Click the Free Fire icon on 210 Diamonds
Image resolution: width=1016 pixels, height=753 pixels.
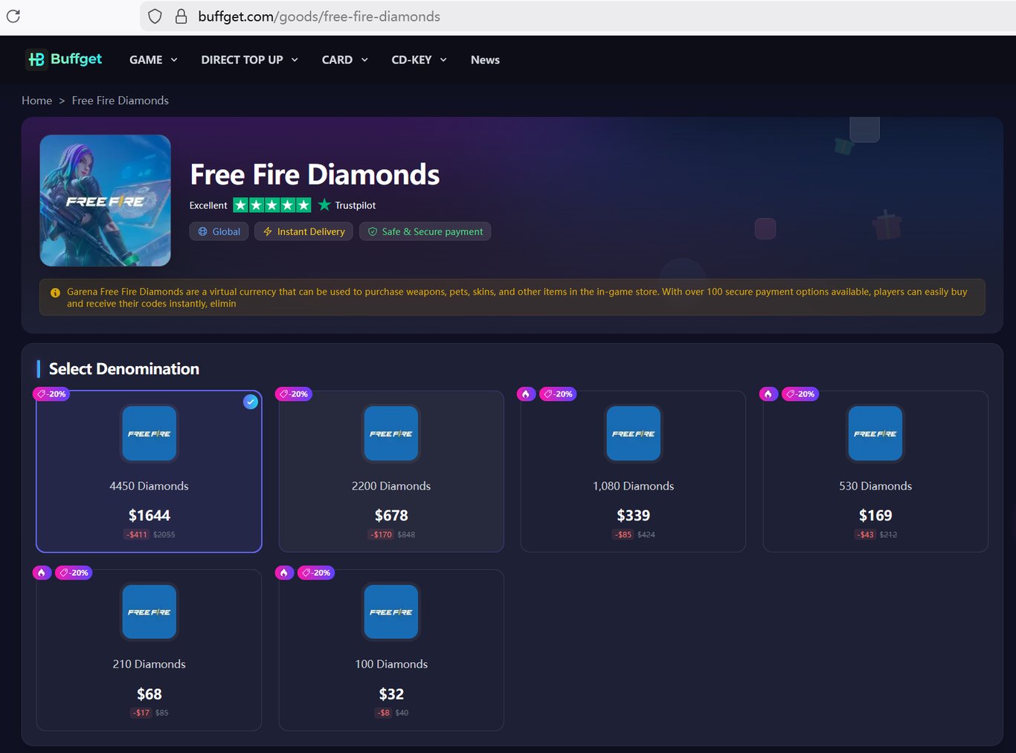tap(149, 612)
